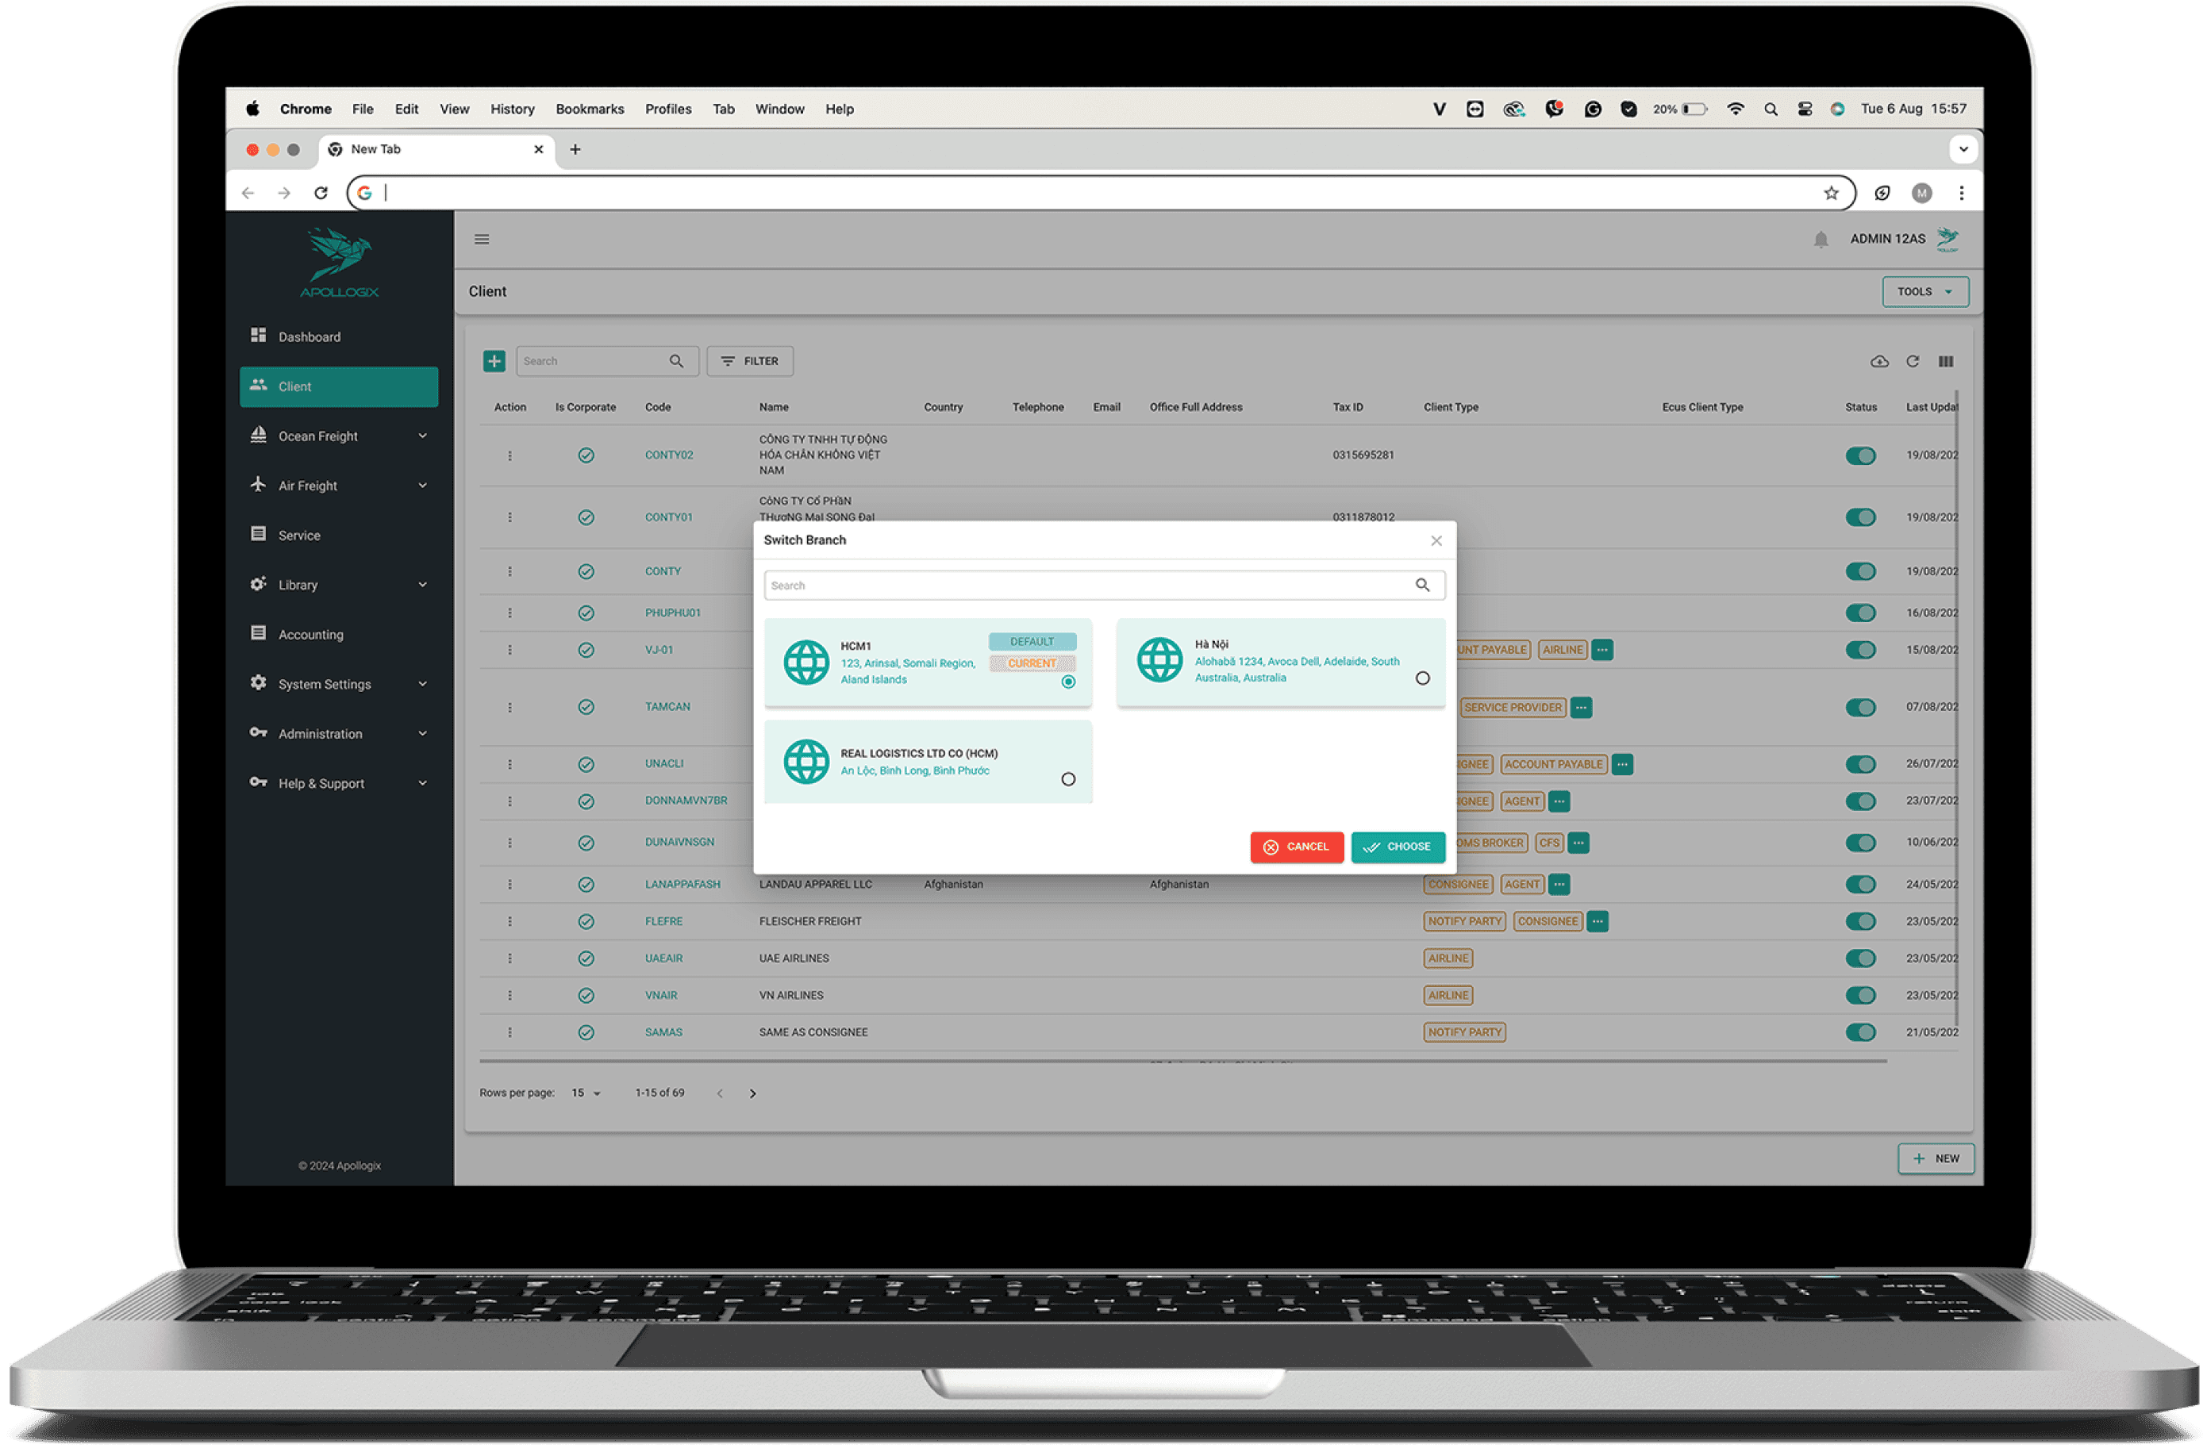Select REAL LOGISTICS LTD CO branch radio button
Screen dimensions: 2207x1452
click(x=1068, y=779)
